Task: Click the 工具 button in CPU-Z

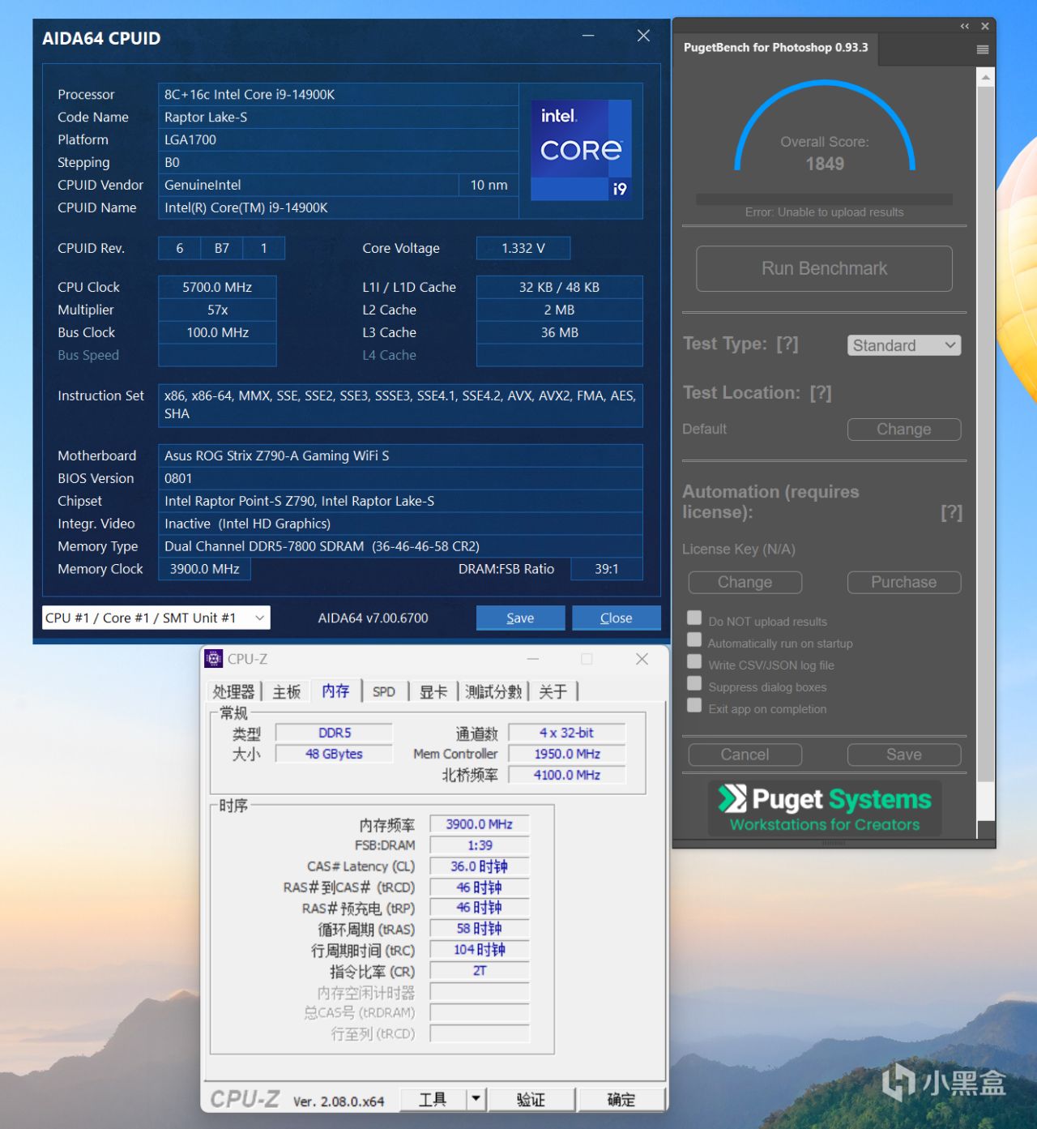Action: pyautogui.click(x=433, y=1099)
